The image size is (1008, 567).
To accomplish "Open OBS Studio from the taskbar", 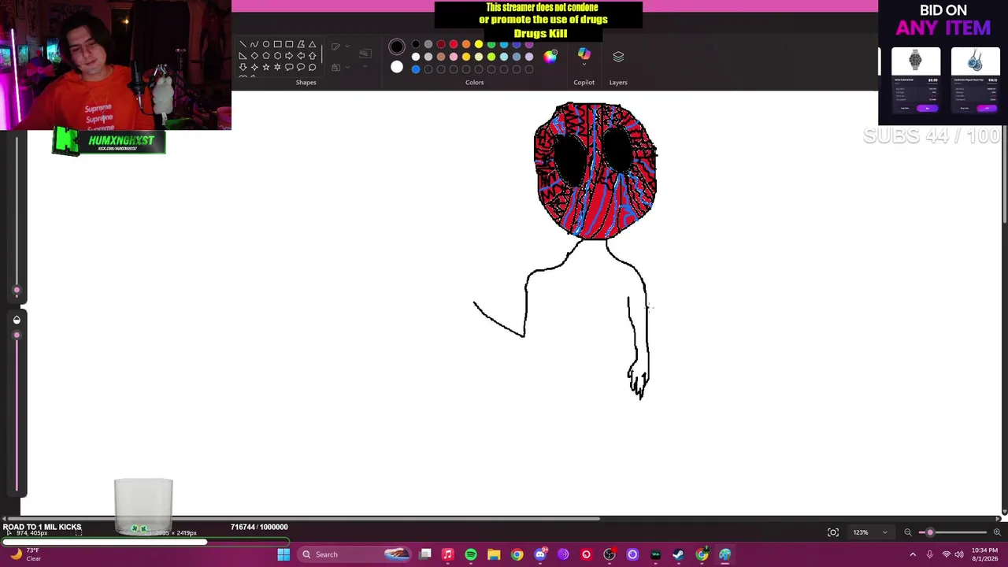I will click(x=609, y=554).
